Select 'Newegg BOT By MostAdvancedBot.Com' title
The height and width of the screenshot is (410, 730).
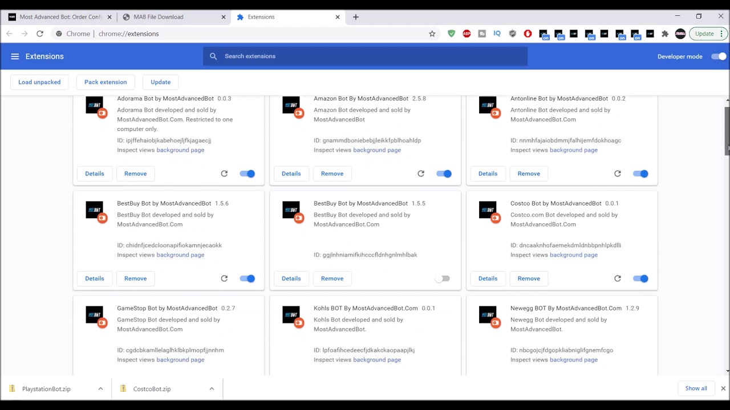click(x=566, y=308)
